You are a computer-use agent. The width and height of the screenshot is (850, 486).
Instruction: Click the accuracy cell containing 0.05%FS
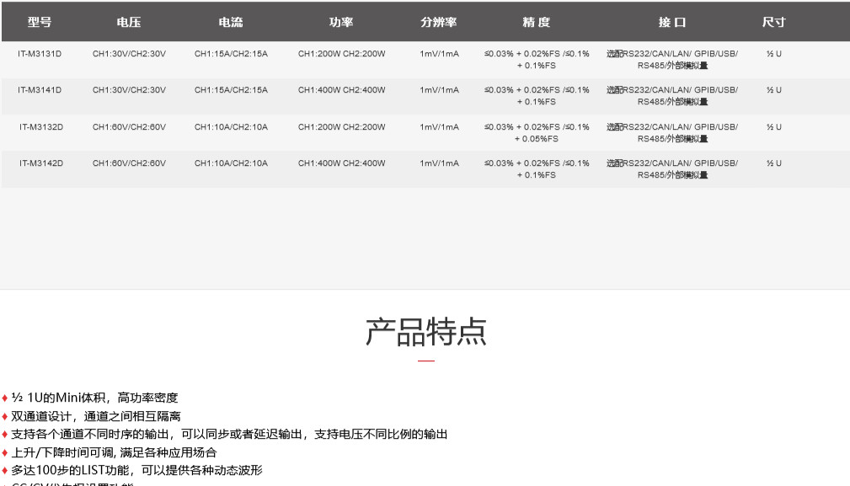[537, 133]
